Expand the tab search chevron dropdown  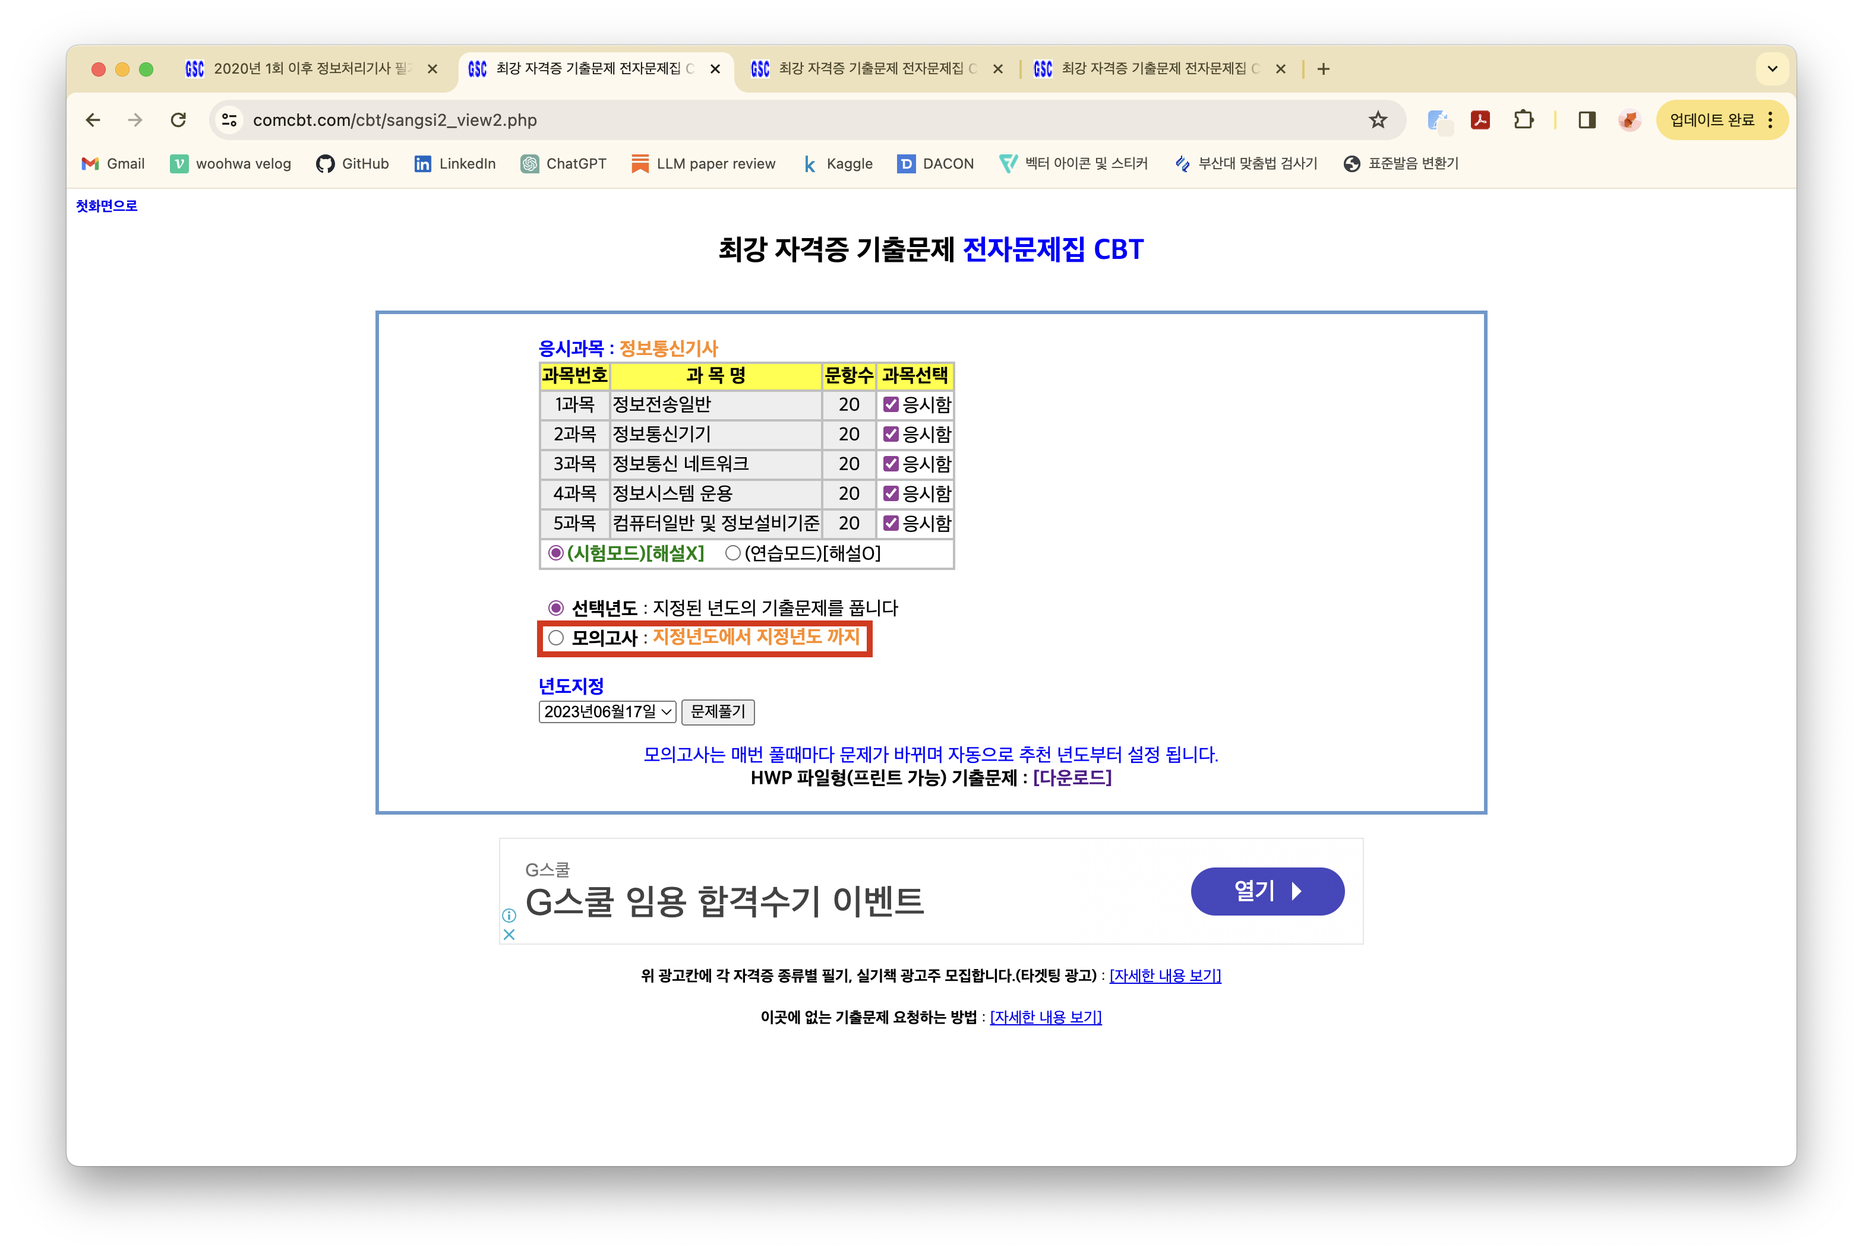tap(1772, 69)
